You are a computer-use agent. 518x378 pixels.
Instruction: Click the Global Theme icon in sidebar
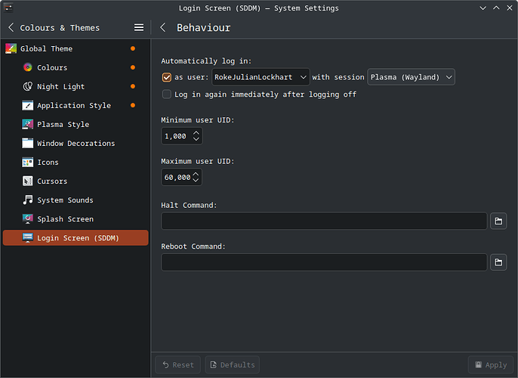tap(11, 48)
